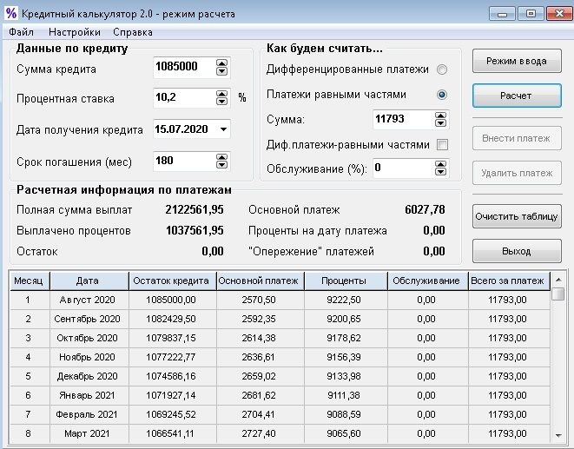The height and width of the screenshot is (449, 574).
Task: Click balance cell 1085000,00
Action: point(171,300)
